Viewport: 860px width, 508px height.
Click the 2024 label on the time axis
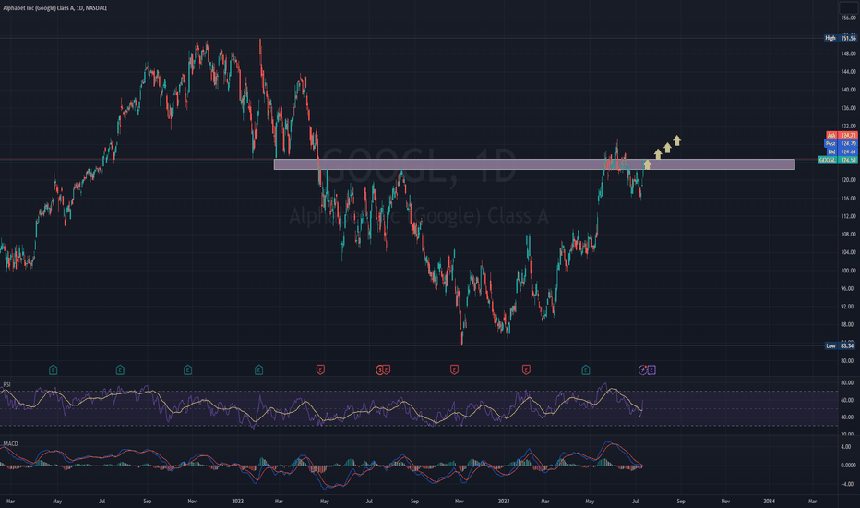(770, 501)
